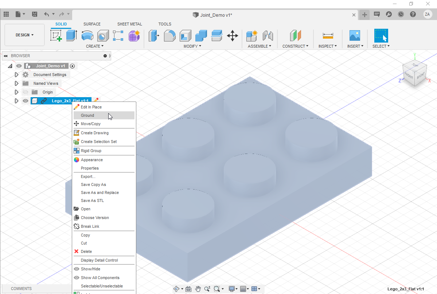Image resolution: width=437 pixels, height=294 pixels.
Task: Create a New Component from the Assemble panel
Action: (251, 35)
